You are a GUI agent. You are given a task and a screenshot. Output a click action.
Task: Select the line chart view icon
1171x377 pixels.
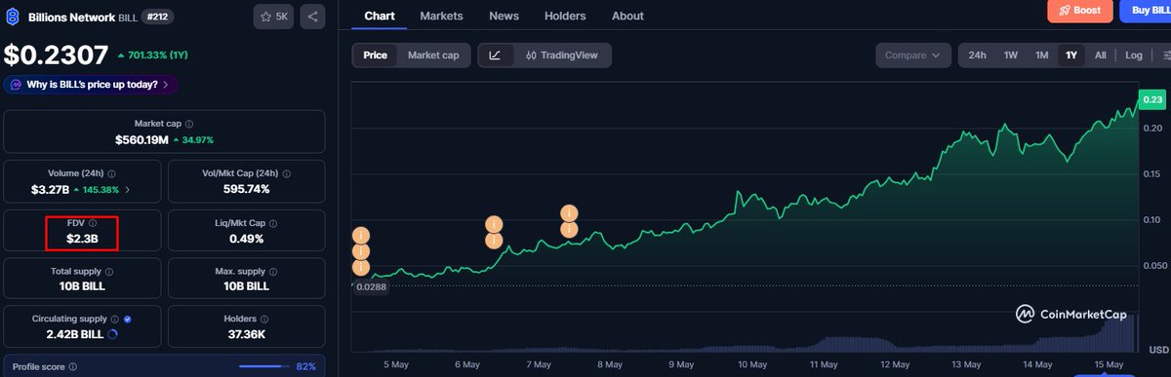(495, 56)
